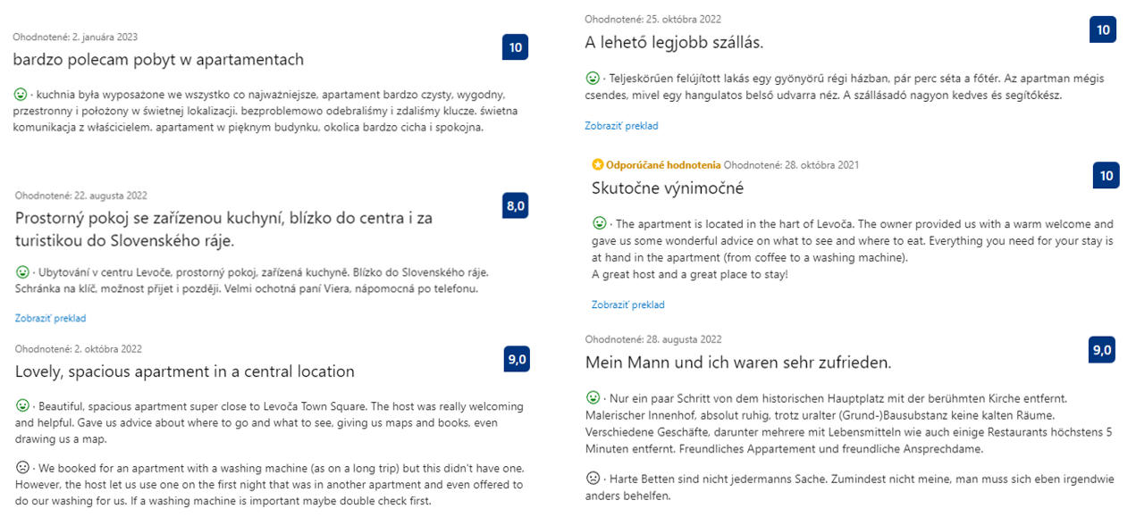Click the orange 'Odporúčané hodnotenia' star icon
This screenshot has height=517, width=1136.
pos(598,165)
